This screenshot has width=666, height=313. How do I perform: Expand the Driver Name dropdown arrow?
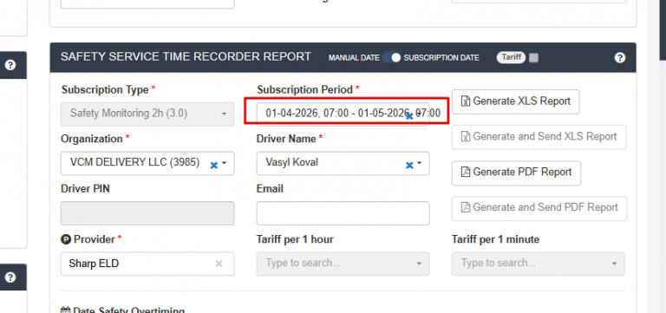coord(419,163)
